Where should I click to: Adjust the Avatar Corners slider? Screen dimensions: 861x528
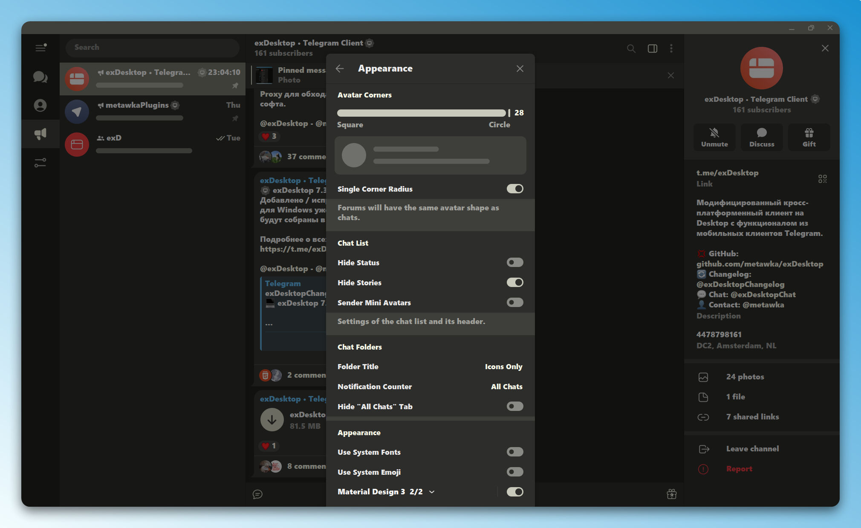click(x=423, y=113)
